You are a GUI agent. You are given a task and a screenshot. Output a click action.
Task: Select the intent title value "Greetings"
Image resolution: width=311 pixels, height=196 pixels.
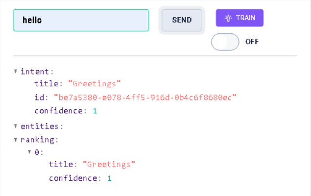pyautogui.click(x=95, y=84)
